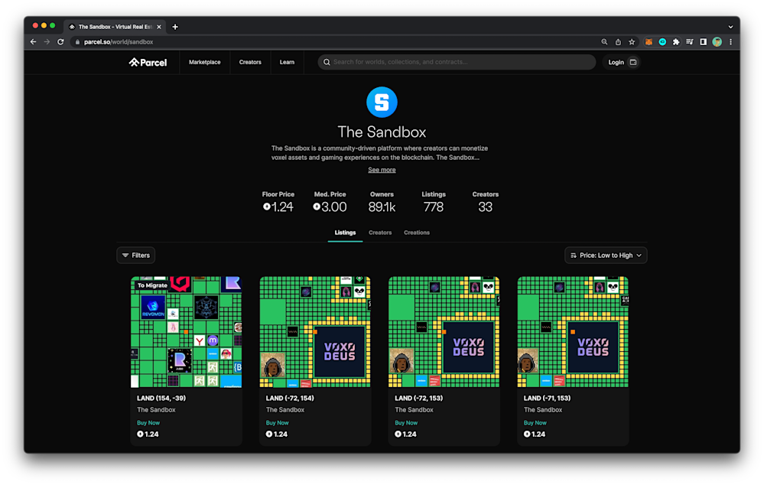
Task: Open the Creators nav item in header
Action: (250, 63)
